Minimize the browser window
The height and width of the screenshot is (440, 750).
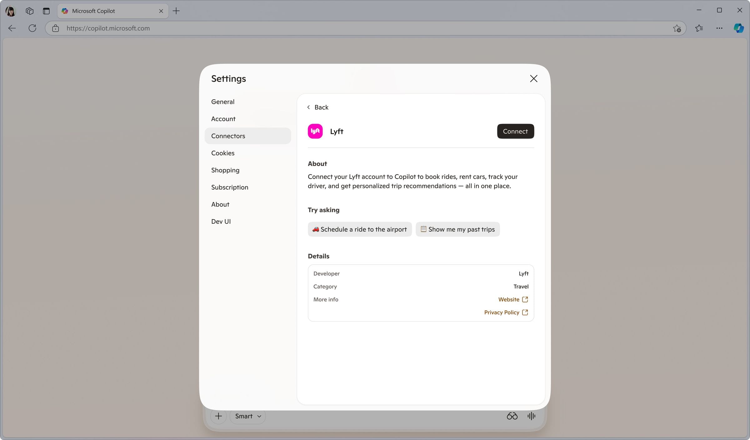pyautogui.click(x=699, y=10)
